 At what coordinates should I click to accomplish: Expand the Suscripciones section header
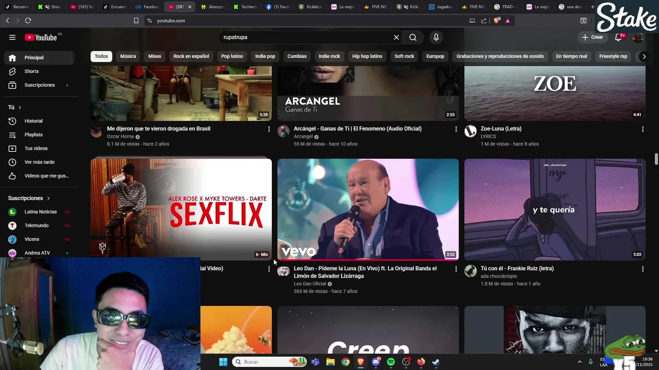pyautogui.click(x=29, y=198)
